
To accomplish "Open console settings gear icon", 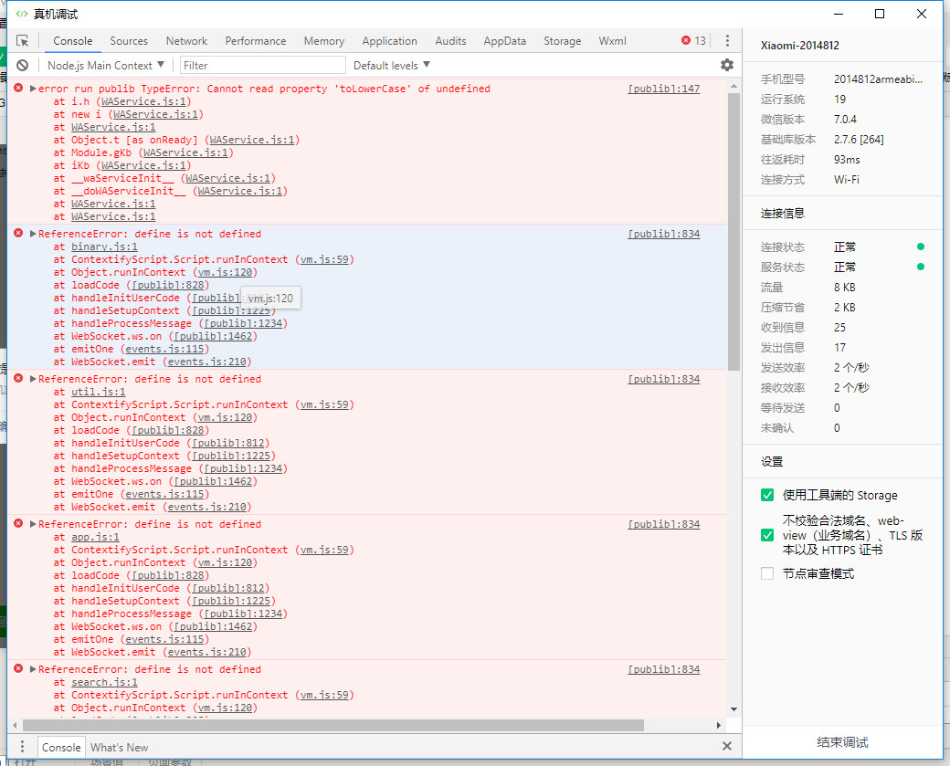I will click(x=727, y=65).
